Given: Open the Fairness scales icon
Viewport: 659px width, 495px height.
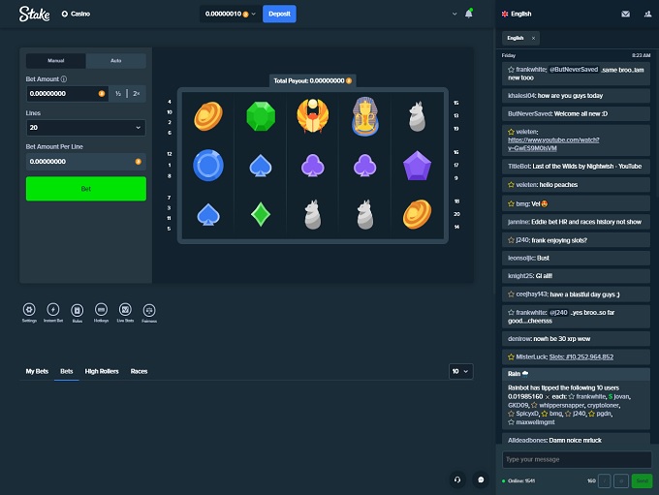Looking at the screenshot, I should (149, 310).
